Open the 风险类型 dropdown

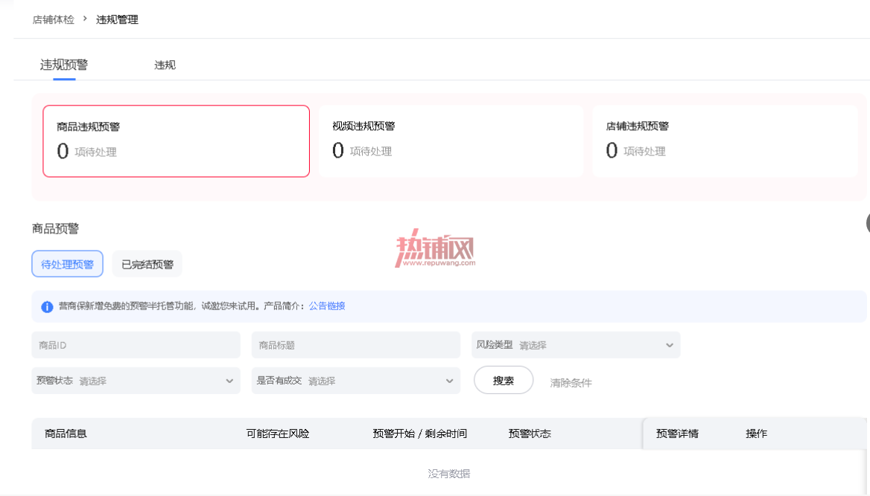pyautogui.click(x=575, y=345)
